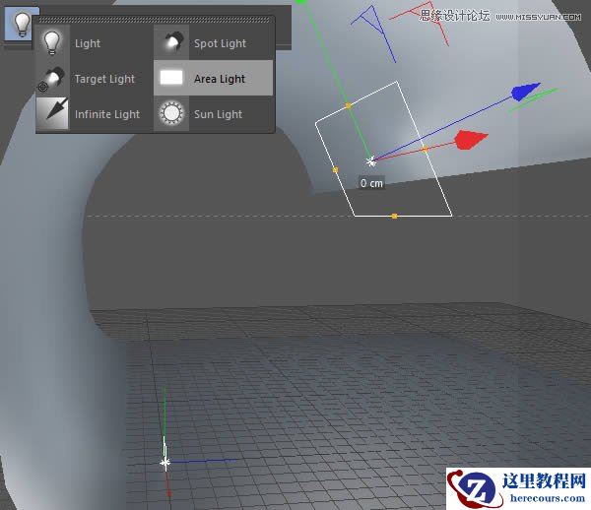591x510 pixels.
Task: Choose the highlighted Area Light entry
Action: click(214, 78)
